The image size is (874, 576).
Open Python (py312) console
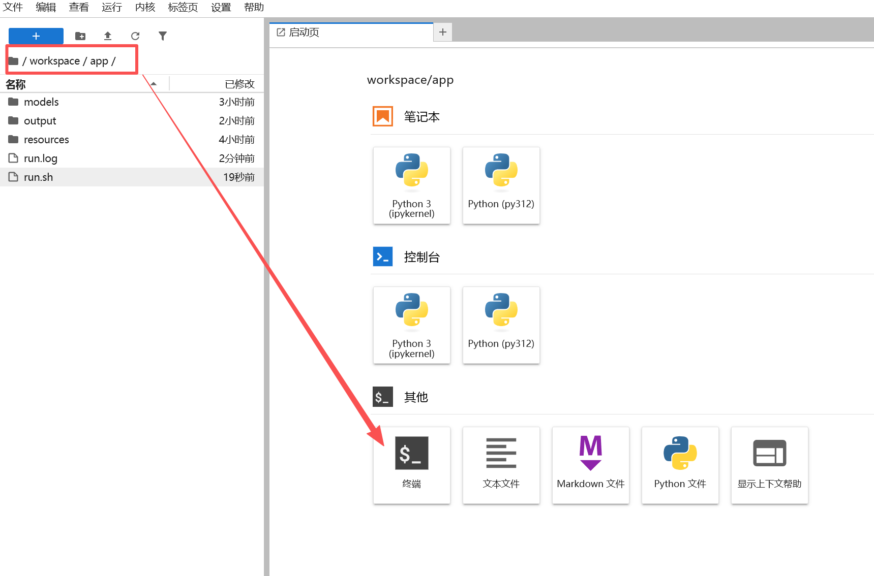tap(501, 325)
